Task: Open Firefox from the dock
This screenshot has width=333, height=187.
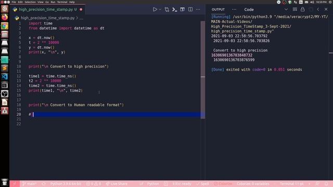Action: [5, 17]
